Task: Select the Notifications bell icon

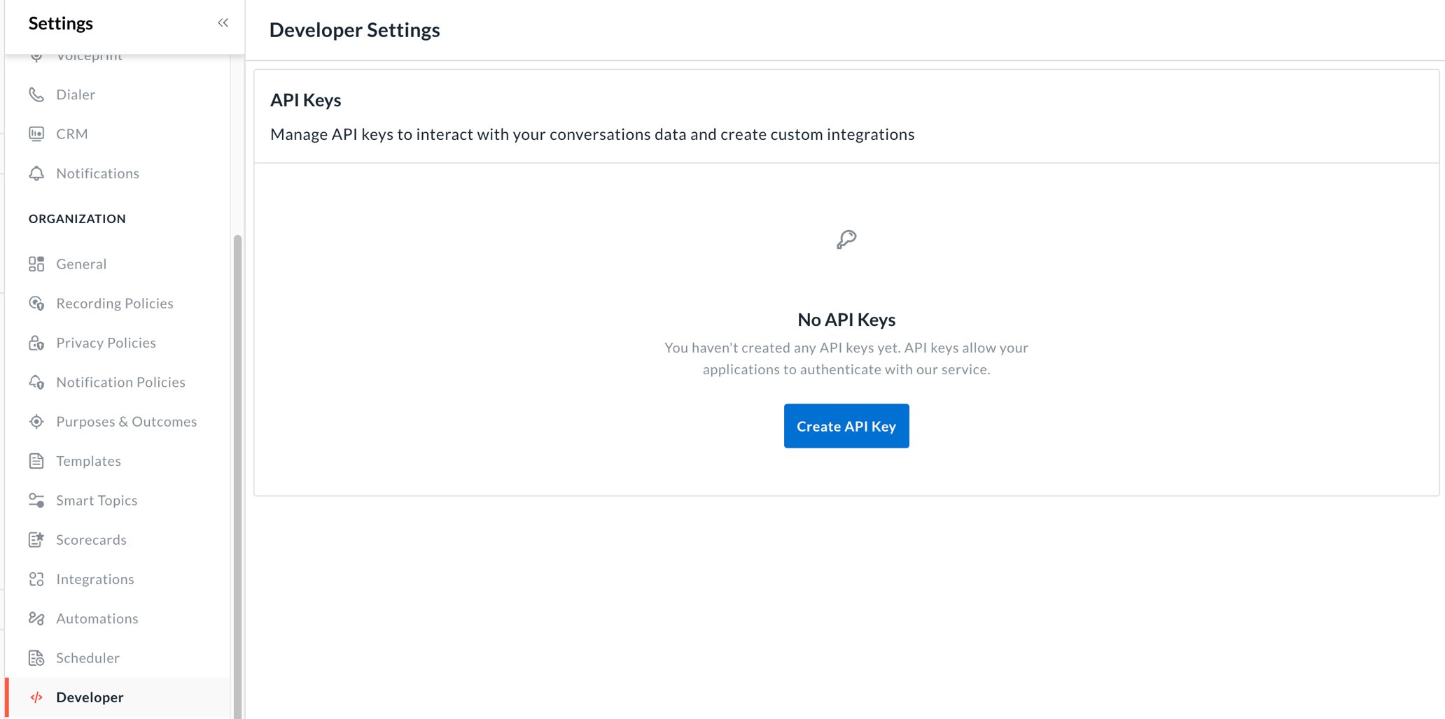Action: coord(37,173)
